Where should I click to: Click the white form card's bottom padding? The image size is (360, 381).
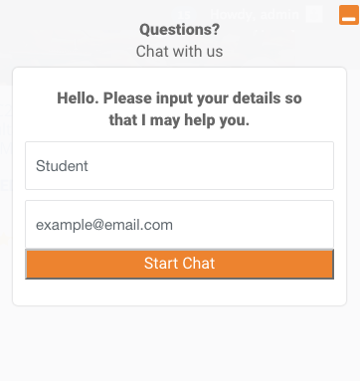179,291
